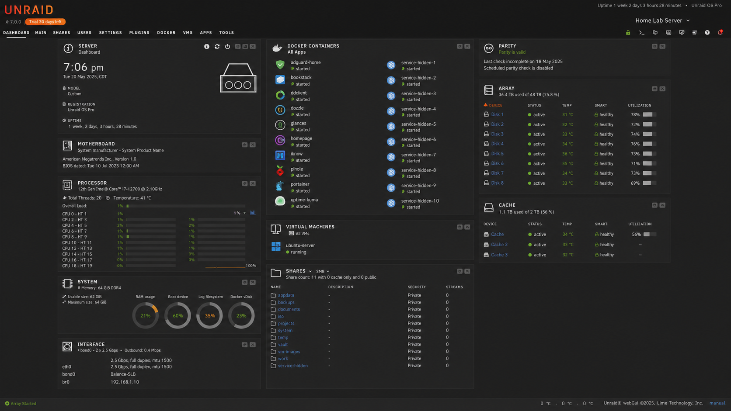Image resolution: width=731 pixels, height=411 pixels.
Task: Click the Docker vDisk 23% gauge
Action: 241,315
